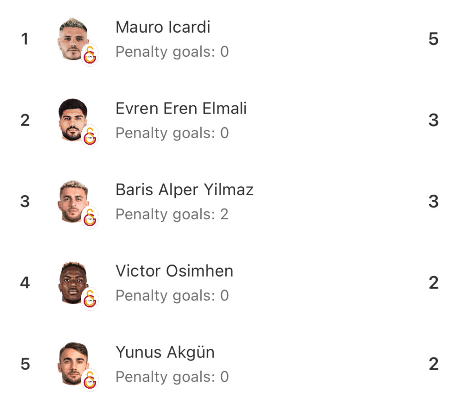The image size is (465, 406).
Task: Select the Baris Alper Yilmaz name
Action: tap(184, 190)
